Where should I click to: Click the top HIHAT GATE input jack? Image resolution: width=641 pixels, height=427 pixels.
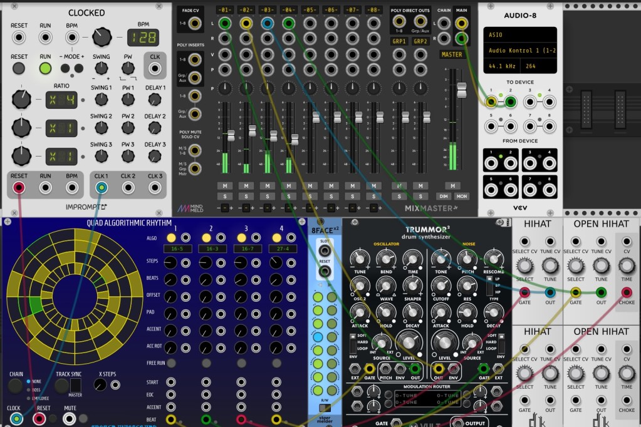pyautogui.click(x=524, y=292)
